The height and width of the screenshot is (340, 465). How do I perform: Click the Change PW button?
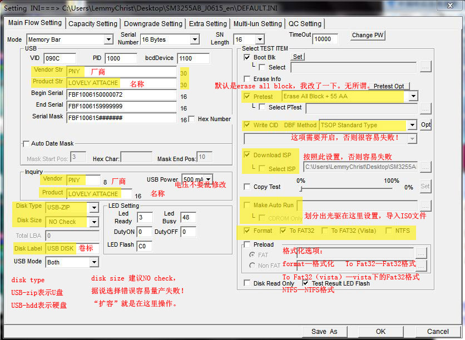pyautogui.click(x=368, y=35)
